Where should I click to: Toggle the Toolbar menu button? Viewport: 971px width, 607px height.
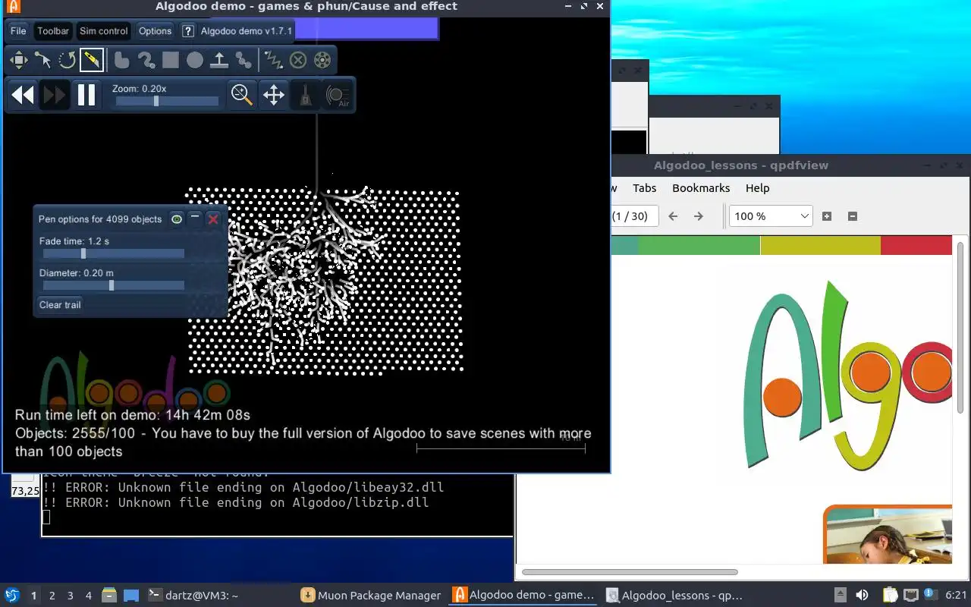53,31
